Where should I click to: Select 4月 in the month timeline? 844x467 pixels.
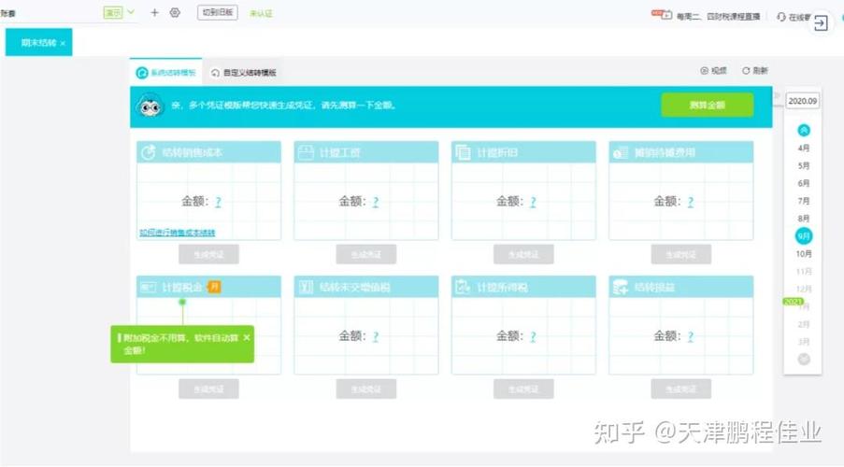point(804,148)
